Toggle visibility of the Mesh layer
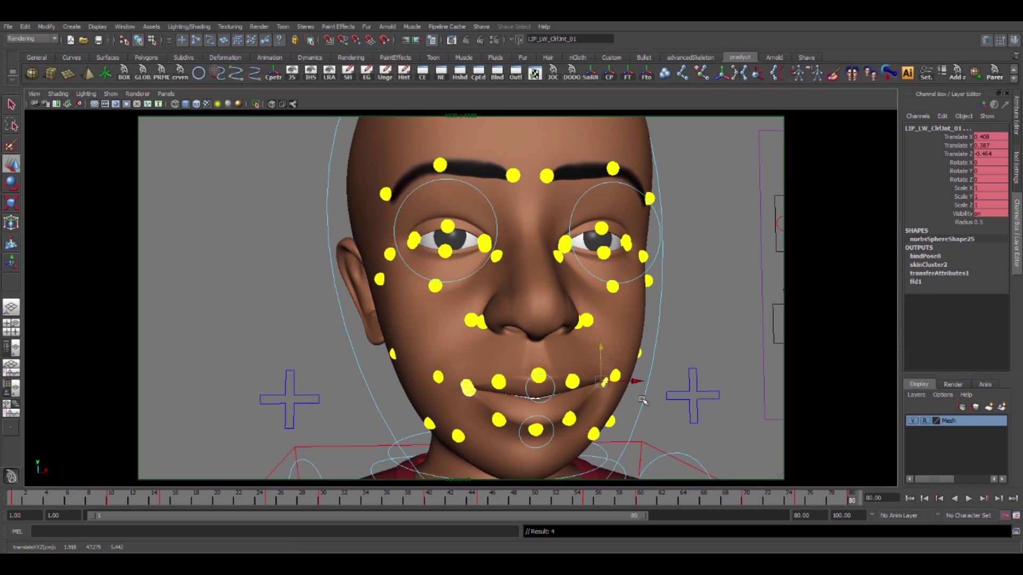Image resolution: width=1023 pixels, height=575 pixels. [912, 420]
